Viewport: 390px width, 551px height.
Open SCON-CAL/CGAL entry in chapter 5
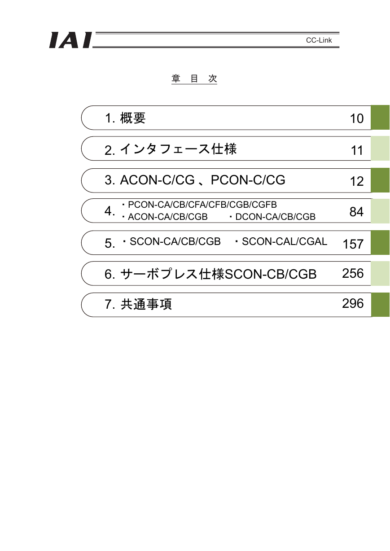[281, 241]
